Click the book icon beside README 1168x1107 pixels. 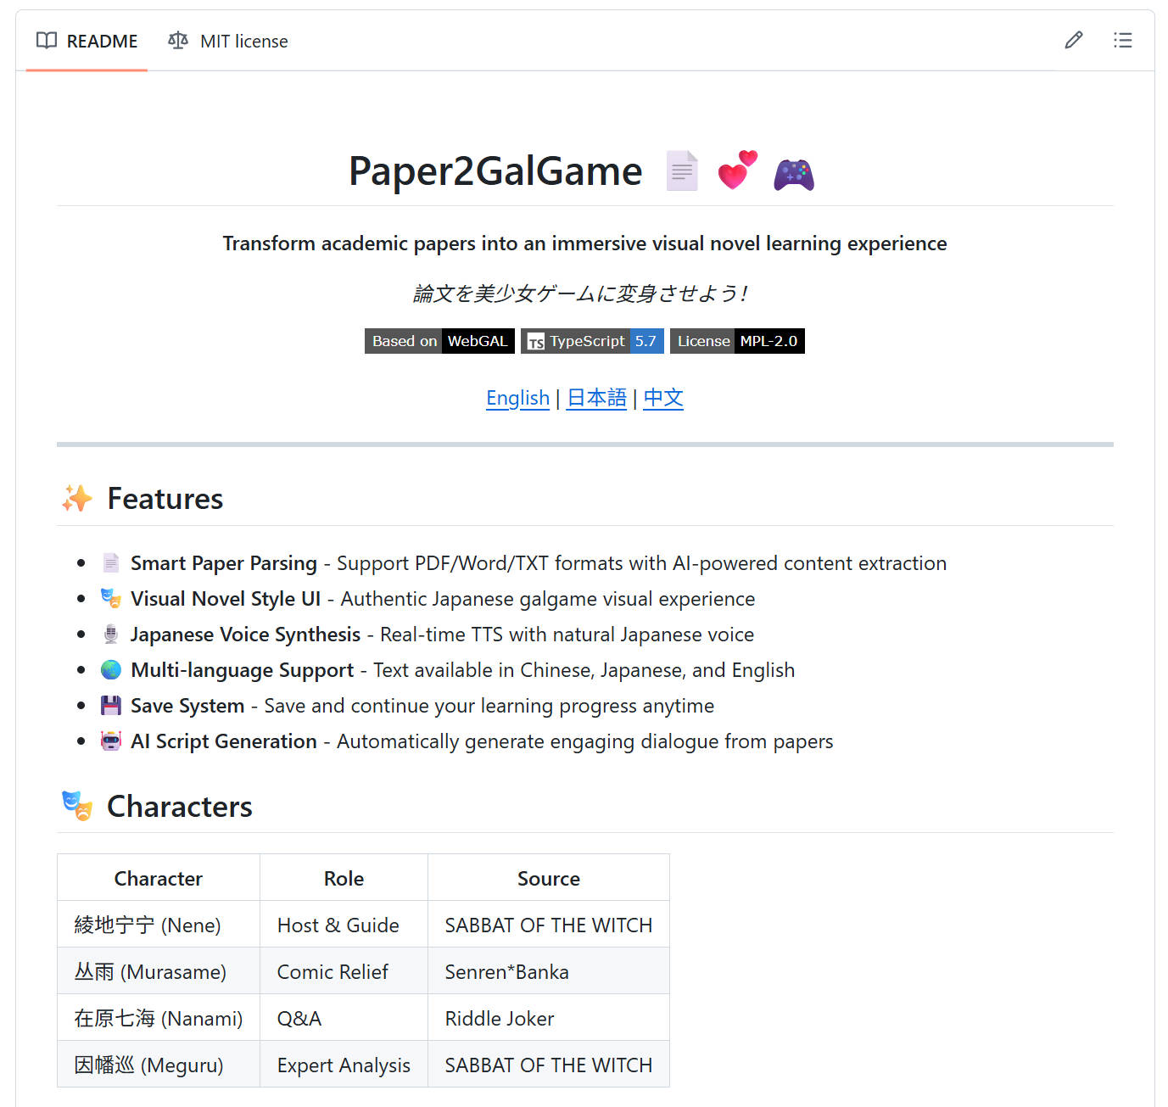47,41
